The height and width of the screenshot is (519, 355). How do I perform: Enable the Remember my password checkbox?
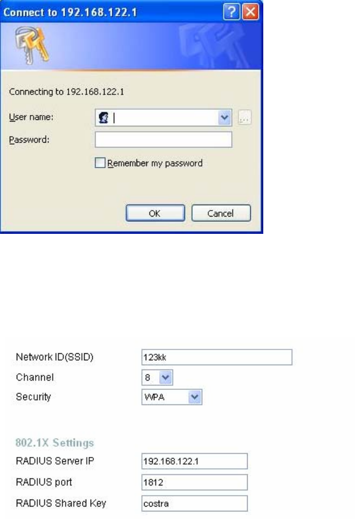tap(100, 163)
